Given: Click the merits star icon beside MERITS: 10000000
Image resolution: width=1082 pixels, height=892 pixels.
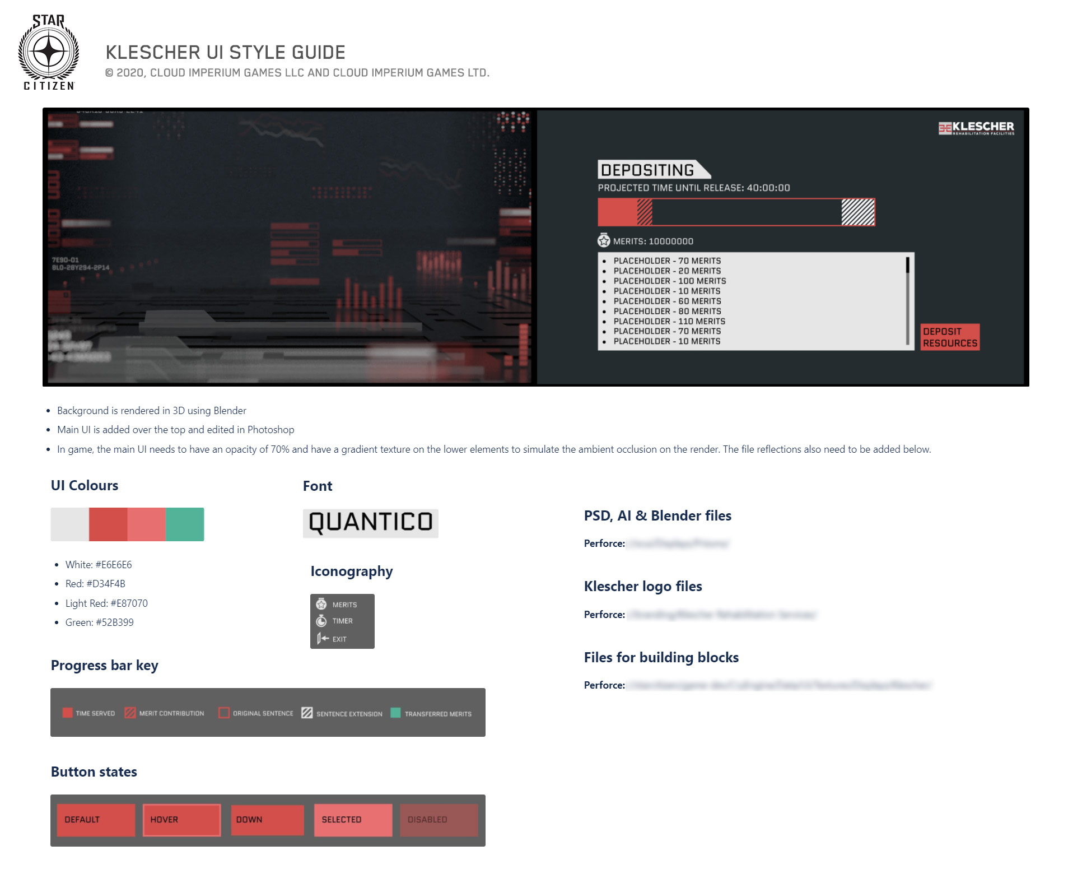Looking at the screenshot, I should (x=604, y=240).
